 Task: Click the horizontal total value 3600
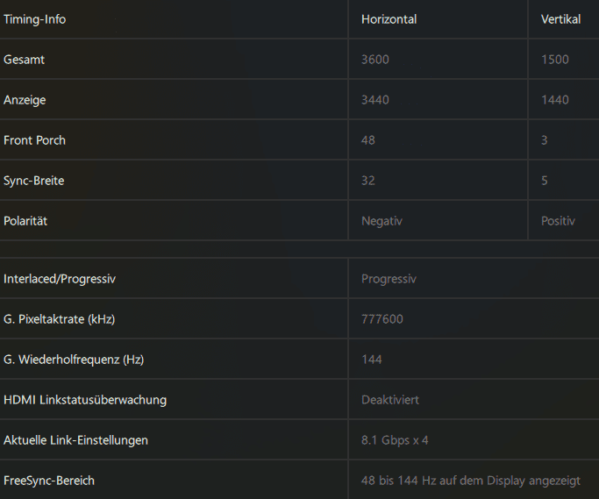(x=375, y=60)
